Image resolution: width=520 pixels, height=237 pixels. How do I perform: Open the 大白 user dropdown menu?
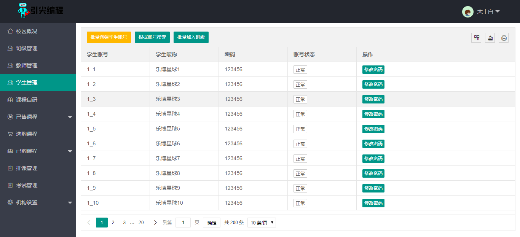488,12
